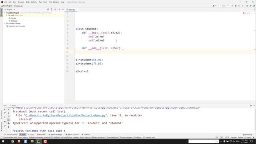Click the Python interpreter status bar entry
Image resolution: width=256 pixels, height=144 pixels.
tap(244, 137)
